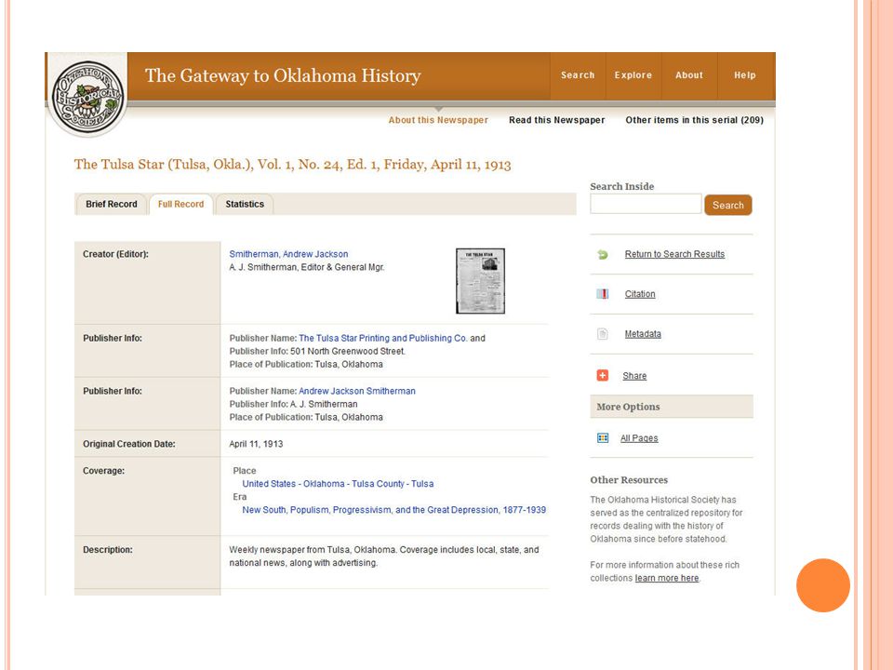The height and width of the screenshot is (670, 893).
Task: Click the Share link
Action: point(634,376)
